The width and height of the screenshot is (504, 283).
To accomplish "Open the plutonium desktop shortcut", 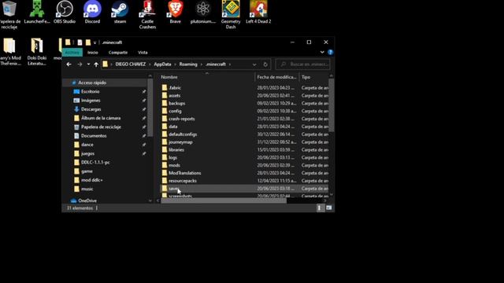I will pyautogui.click(x=203, y=13).
